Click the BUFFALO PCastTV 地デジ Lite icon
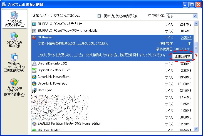This screenshot has width=203, height=136. coord(34,24)
